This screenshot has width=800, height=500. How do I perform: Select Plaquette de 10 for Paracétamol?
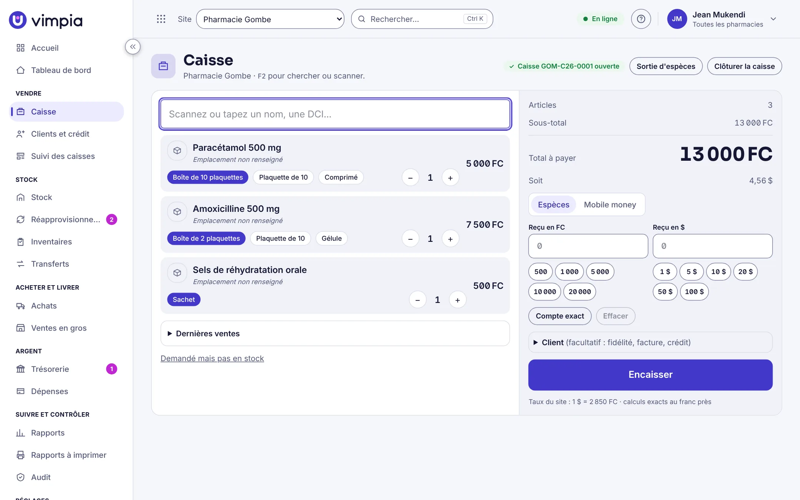(283, 177)
